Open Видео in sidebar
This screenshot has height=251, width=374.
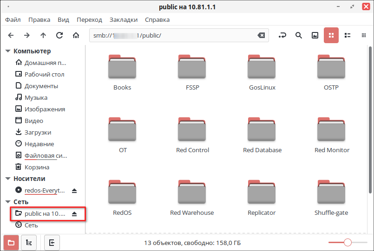pyautogui.click(x=29, y=121)
